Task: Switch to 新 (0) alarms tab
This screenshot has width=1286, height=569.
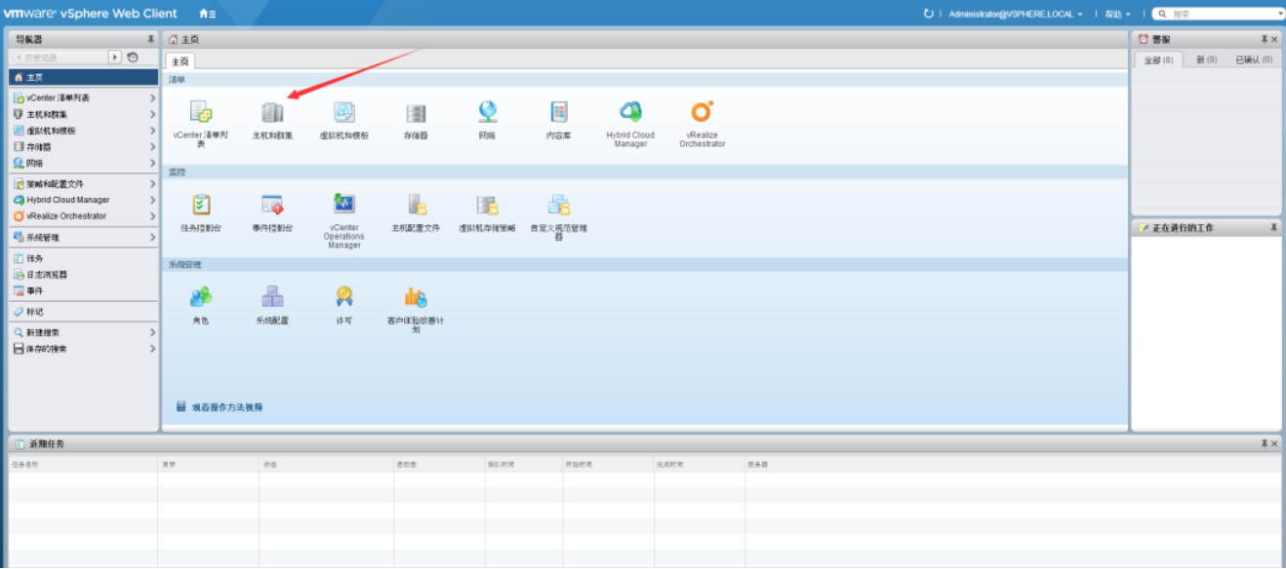Action: coord(1206,59)
